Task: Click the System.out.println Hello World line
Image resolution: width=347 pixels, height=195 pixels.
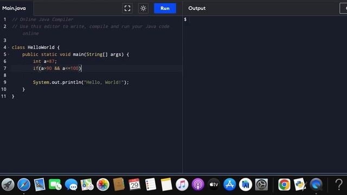Action: (81, 82)
